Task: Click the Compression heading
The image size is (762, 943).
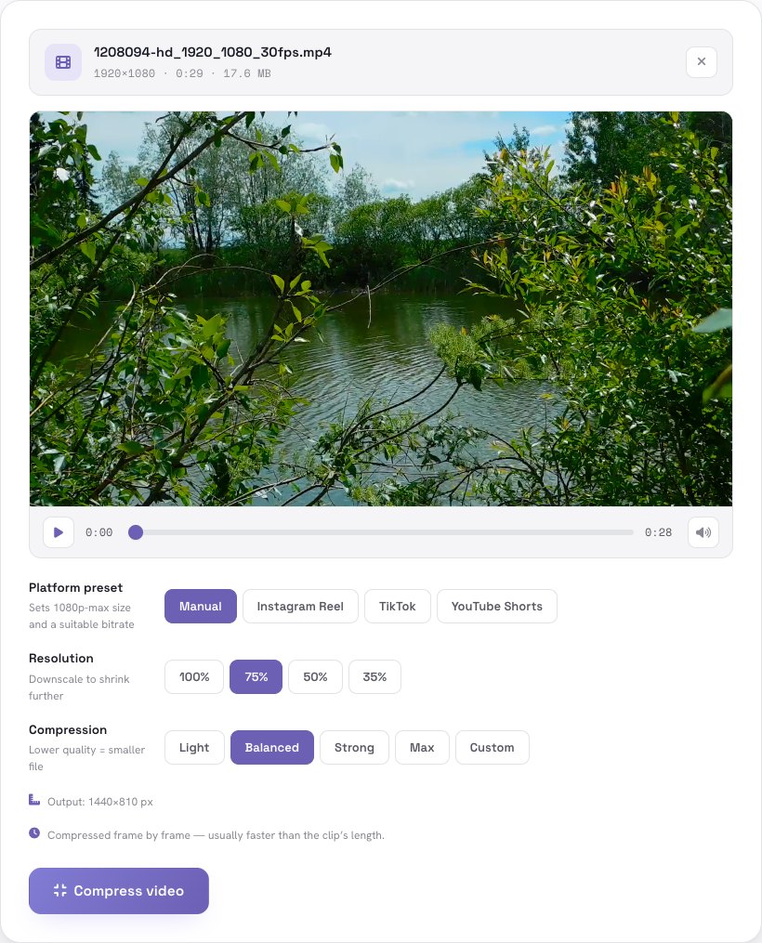Action: point(68,729)
